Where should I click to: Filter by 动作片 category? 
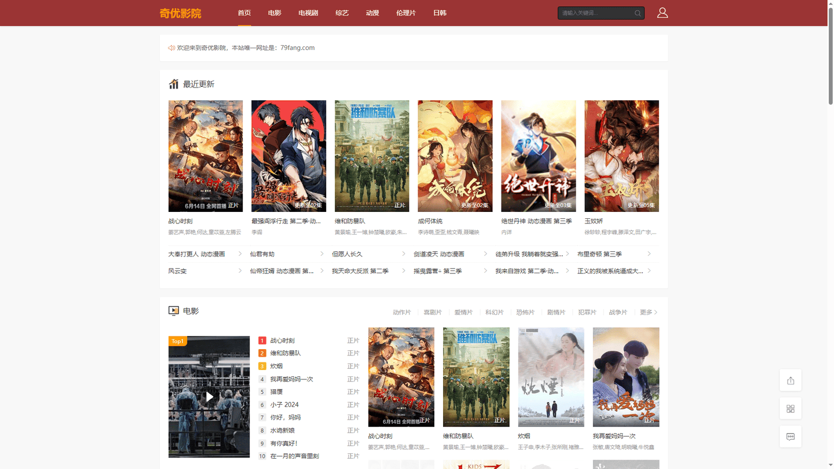[x=401, y=312]
